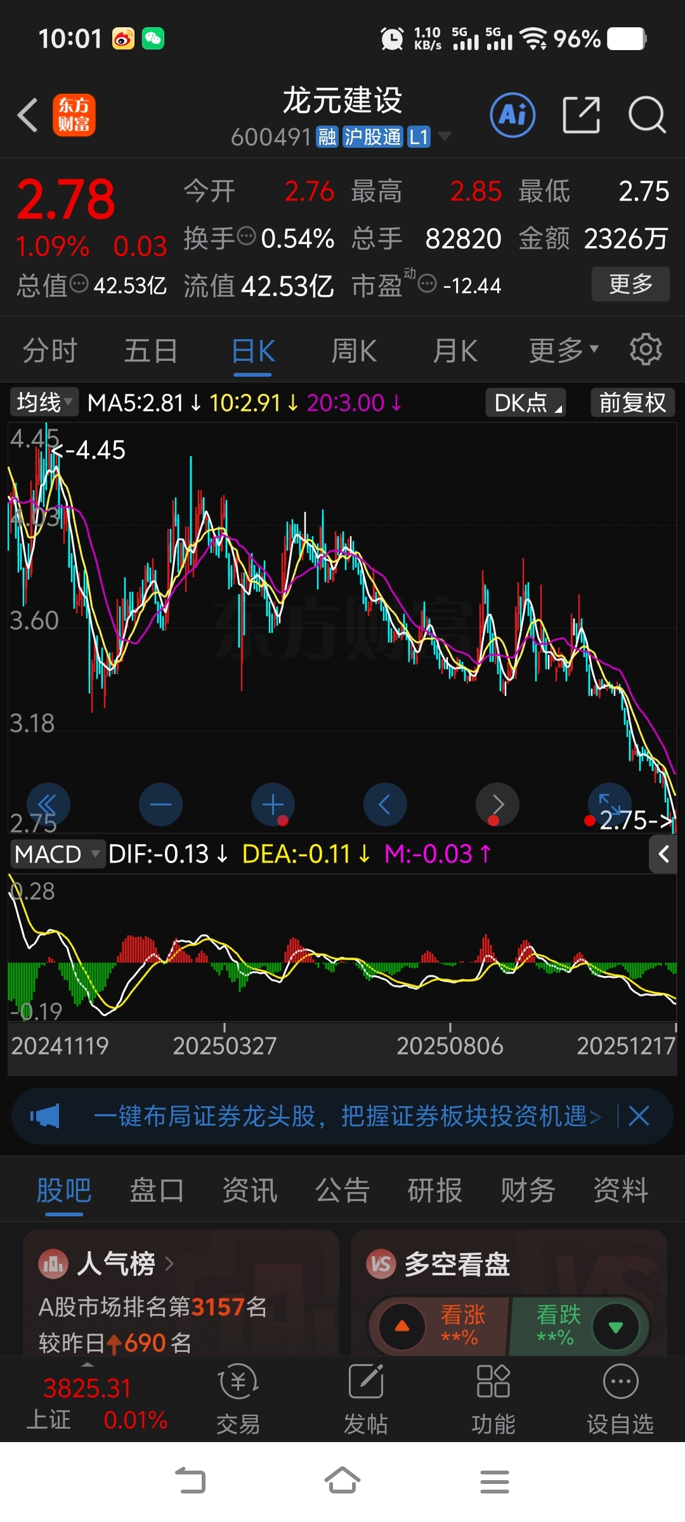The image size is (685, 1522).
Task: Open 资料 section tab
Action: coord(621,1190)
